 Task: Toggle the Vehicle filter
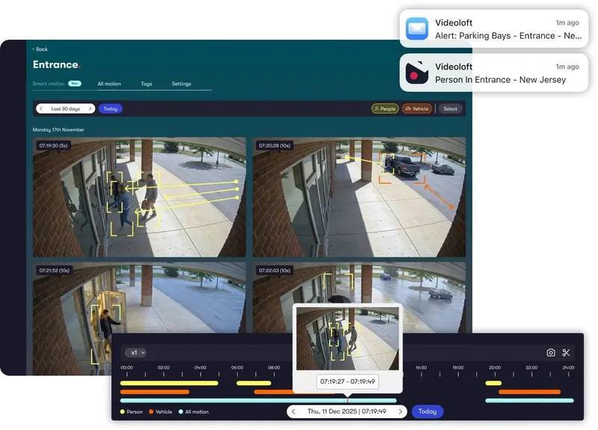417,108
